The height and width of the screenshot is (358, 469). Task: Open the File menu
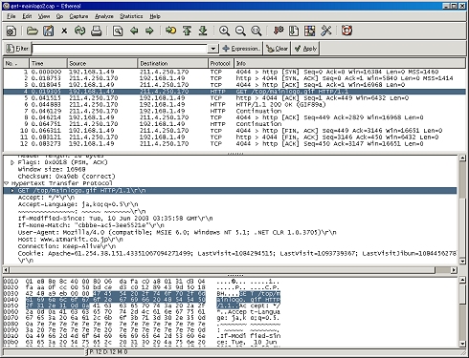[11, 16]
